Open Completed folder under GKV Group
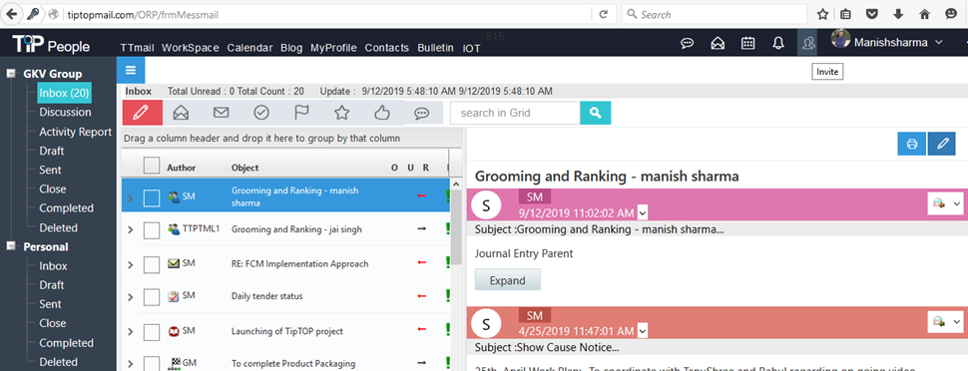968x371 pixels. pyautogui.click(x=66, y=208)
